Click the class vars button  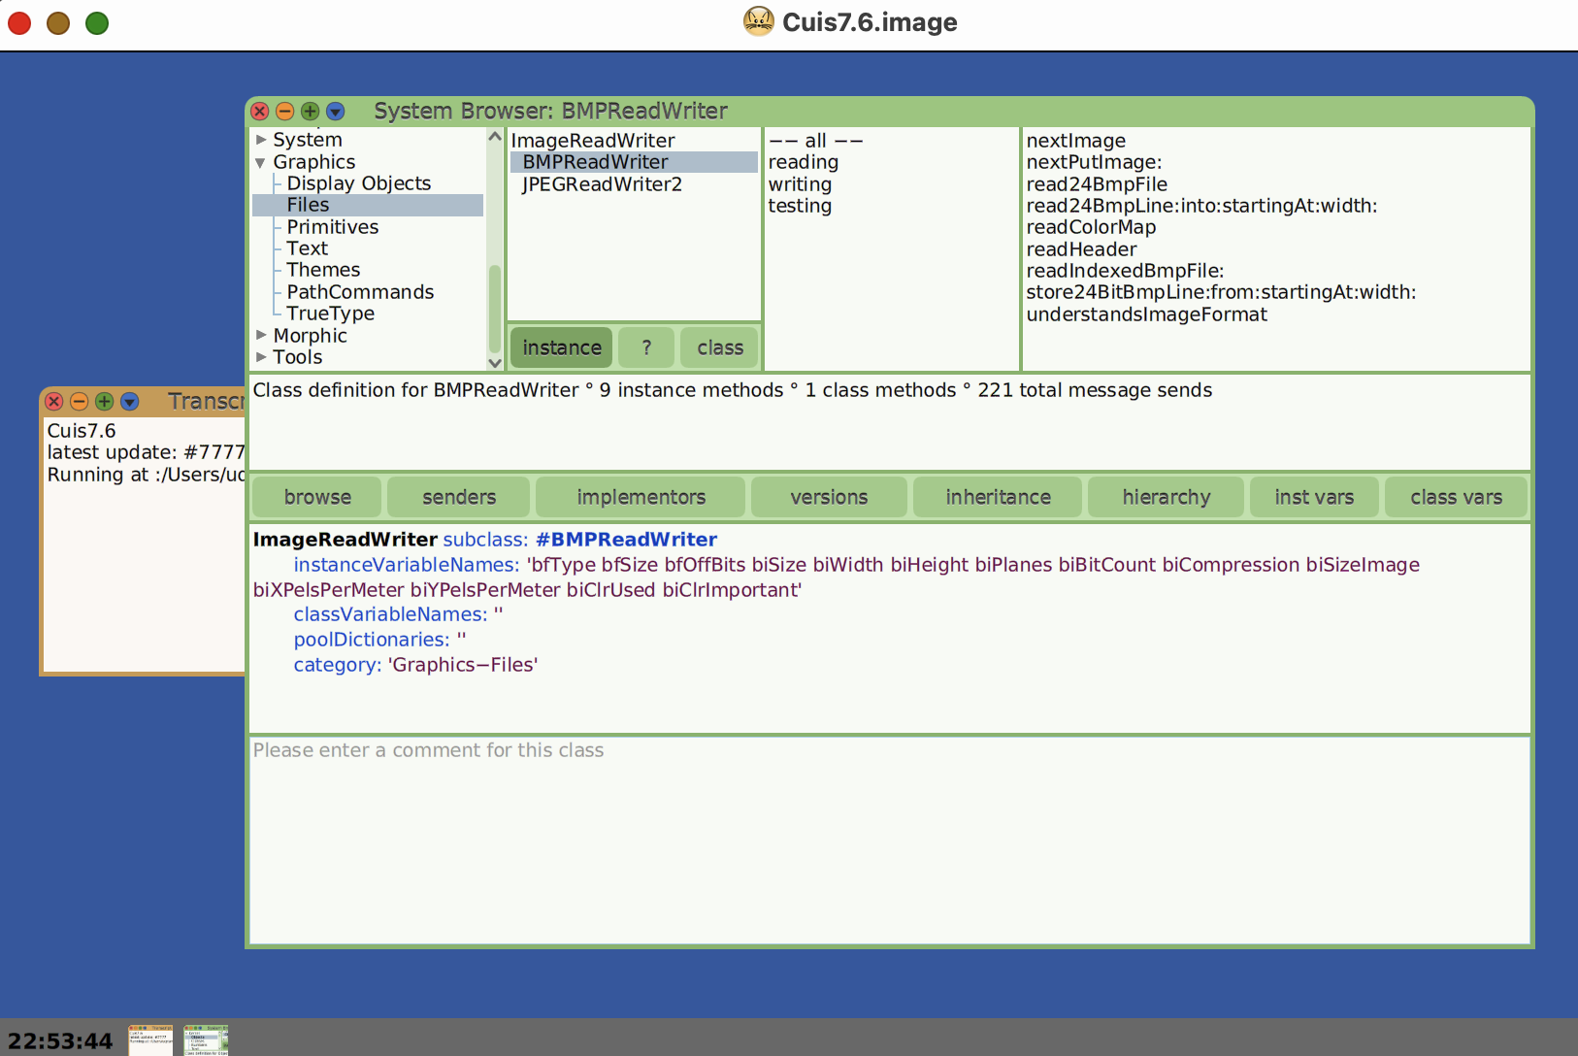pos(1456,497)
